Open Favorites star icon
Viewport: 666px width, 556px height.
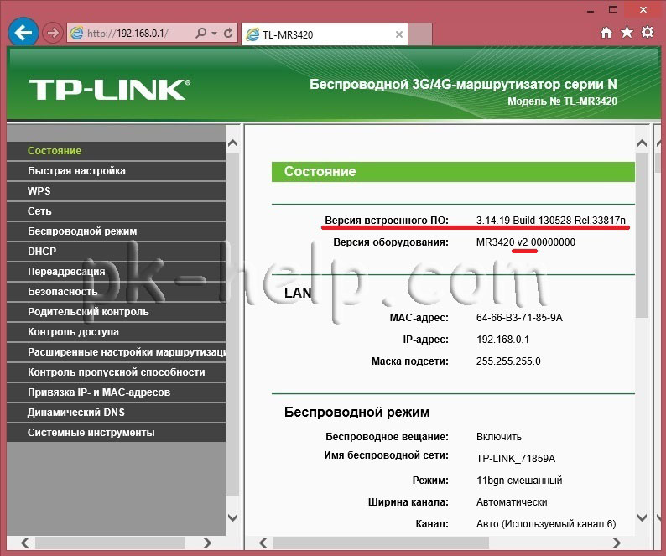627,32
